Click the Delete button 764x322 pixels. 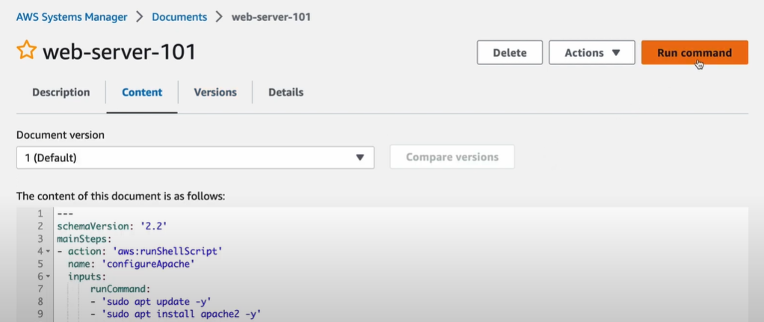tap(510, 52)
